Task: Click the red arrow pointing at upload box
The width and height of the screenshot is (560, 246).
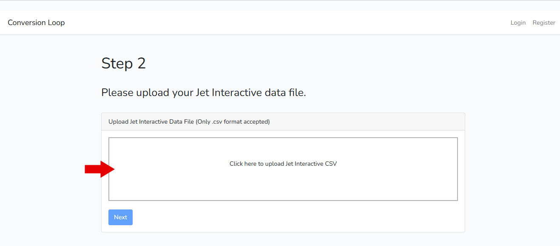Action: tap(99, 169)
